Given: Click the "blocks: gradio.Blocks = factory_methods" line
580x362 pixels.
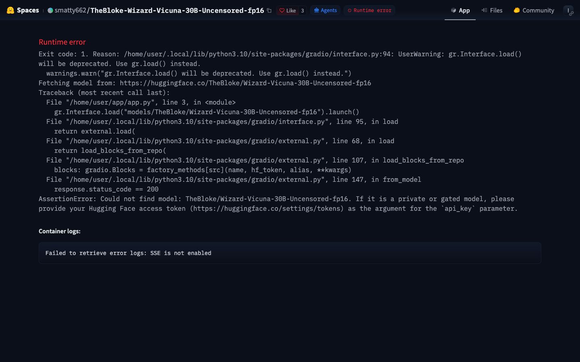Looking at the screenshot, I should (203, 170).
